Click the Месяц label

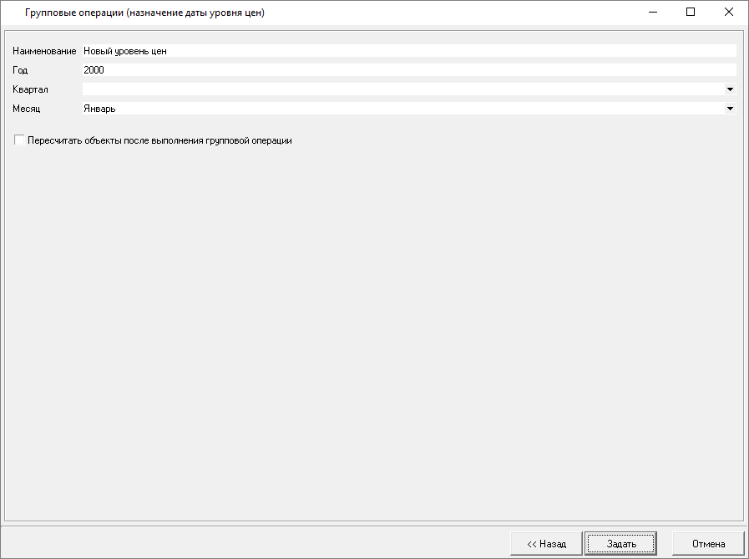[x=27, y=109]
